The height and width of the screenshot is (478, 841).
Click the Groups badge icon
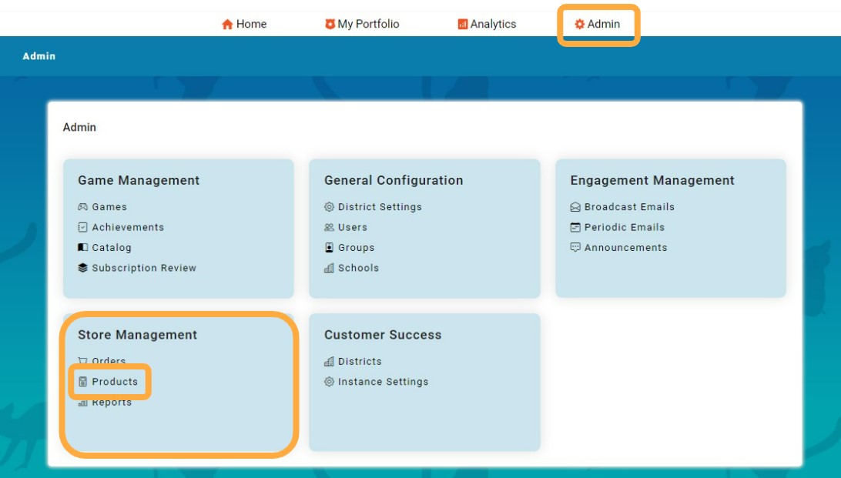click(x=329, y=248)
